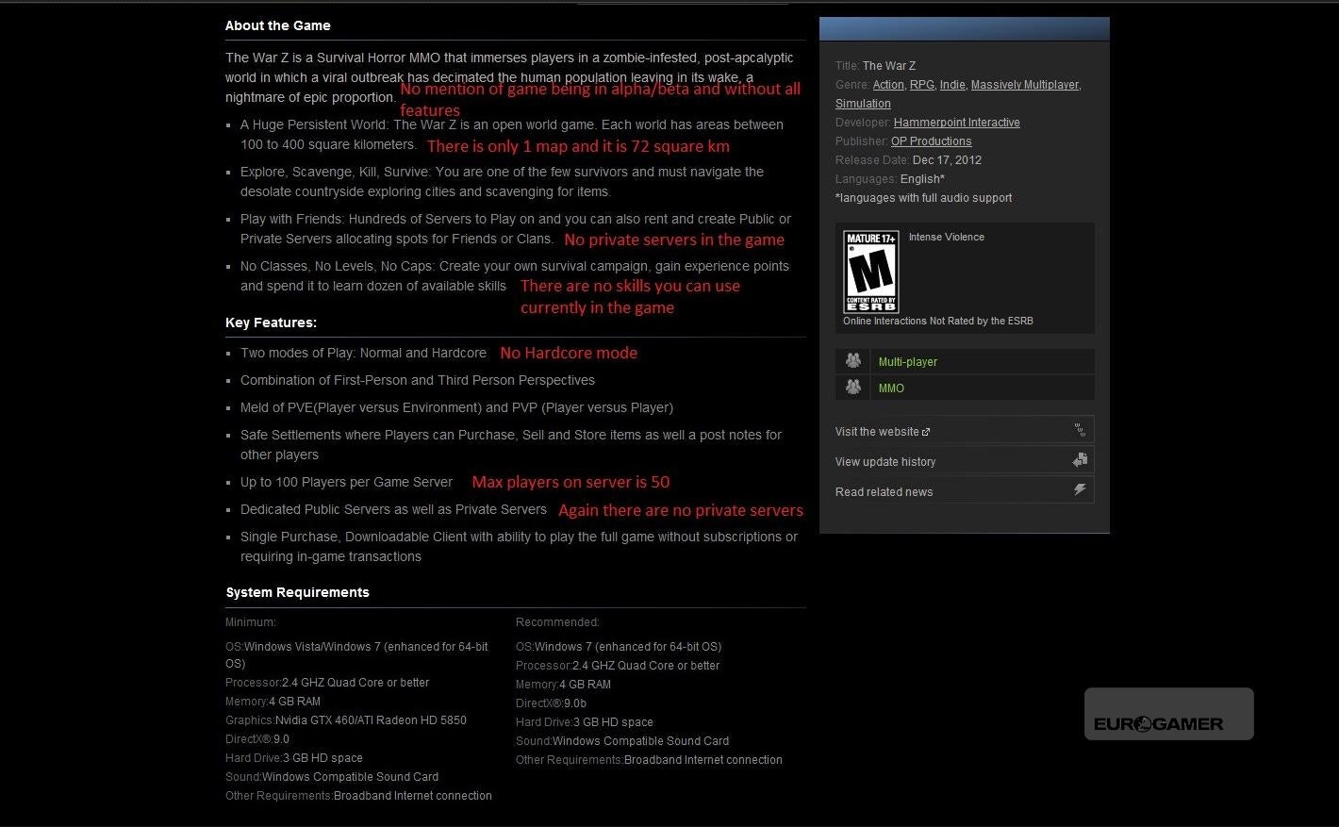Open the Indie genre link
The image size is (1339, 827).
(x=952, y=85)
